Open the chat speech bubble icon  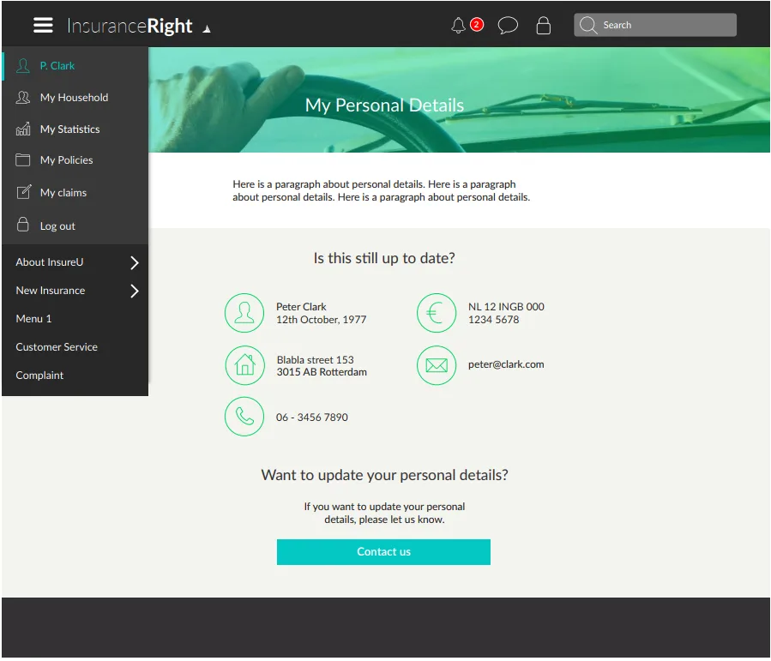point(508,25)
